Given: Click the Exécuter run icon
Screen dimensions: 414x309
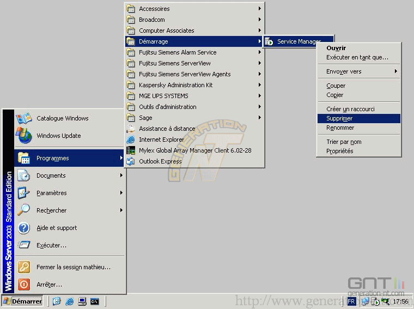Looking at the screenshot, I should click(x=24, y=245).
